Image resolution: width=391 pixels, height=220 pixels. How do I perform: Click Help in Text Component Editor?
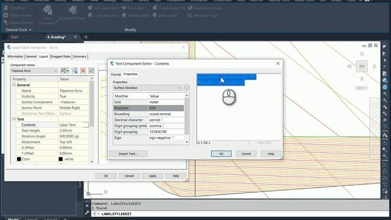[271, 153]
